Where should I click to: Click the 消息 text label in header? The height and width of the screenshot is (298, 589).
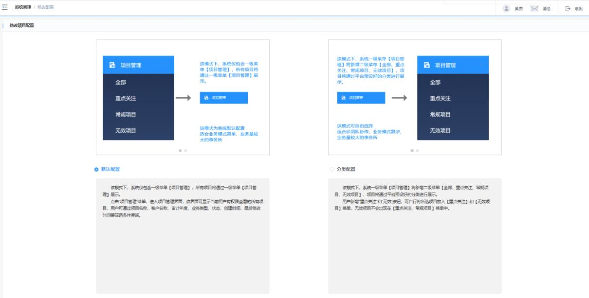547,9
